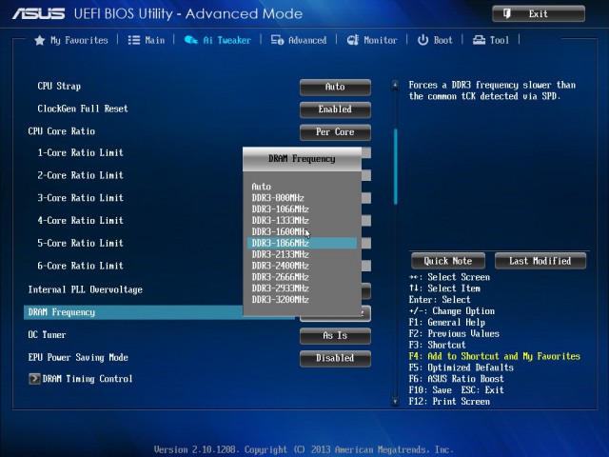The height and width of the screenshot is (457, 609).
Task: Click the printer icon beside Tool
Action: pyautogui.click(x=479, y=40)
